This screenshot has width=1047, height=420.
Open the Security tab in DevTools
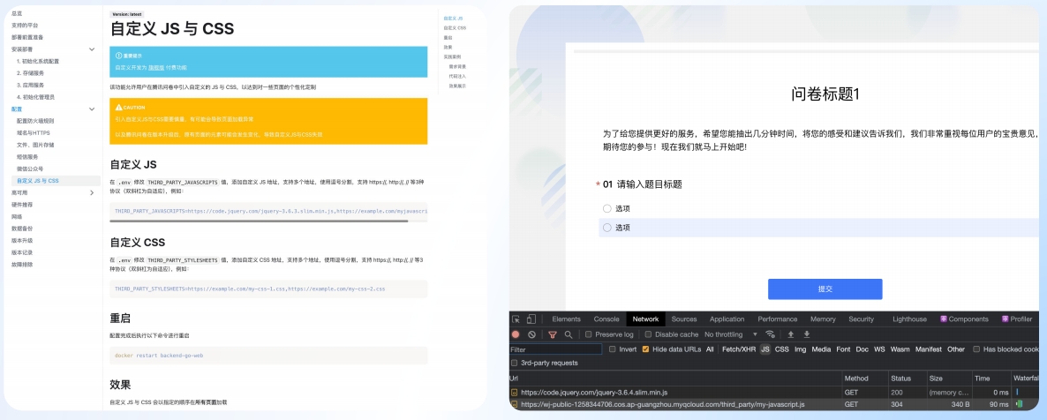click(862, 319)
